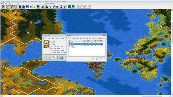
Task: Cancel the general selection dialog with the 취소 button
Action: (101, 59)
